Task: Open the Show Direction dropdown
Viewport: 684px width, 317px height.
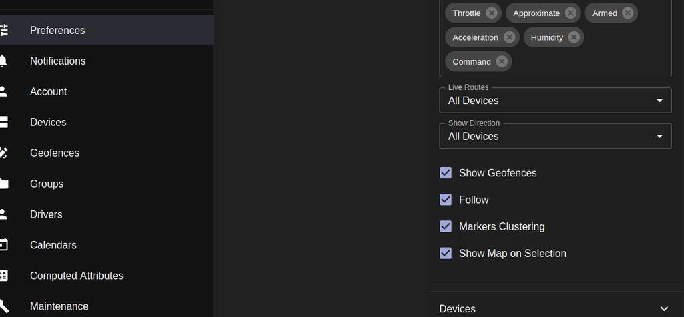Action: tap(555, 136)
